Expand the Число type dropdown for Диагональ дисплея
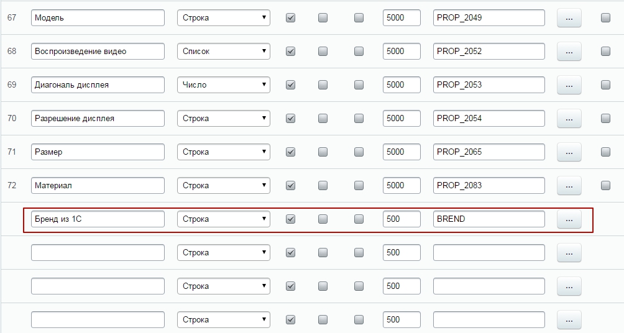 pos(224,85)
